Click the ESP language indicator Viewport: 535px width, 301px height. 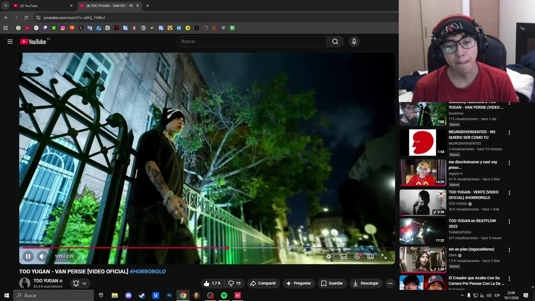[x=497, y=296]
